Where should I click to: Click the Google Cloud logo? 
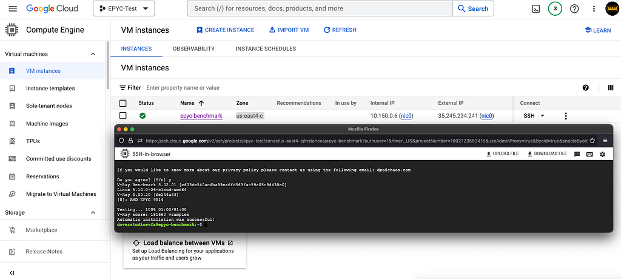click(x=52, y=8)
